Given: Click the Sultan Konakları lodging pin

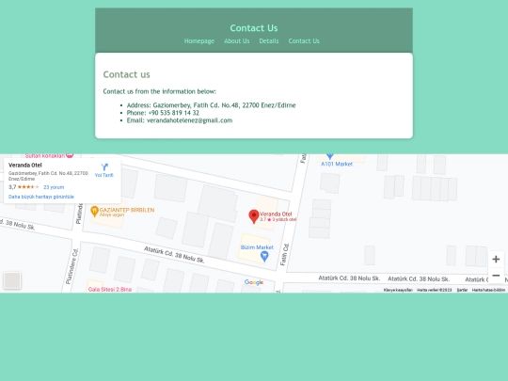Looking at the screenshot, I should click(70, 155).
